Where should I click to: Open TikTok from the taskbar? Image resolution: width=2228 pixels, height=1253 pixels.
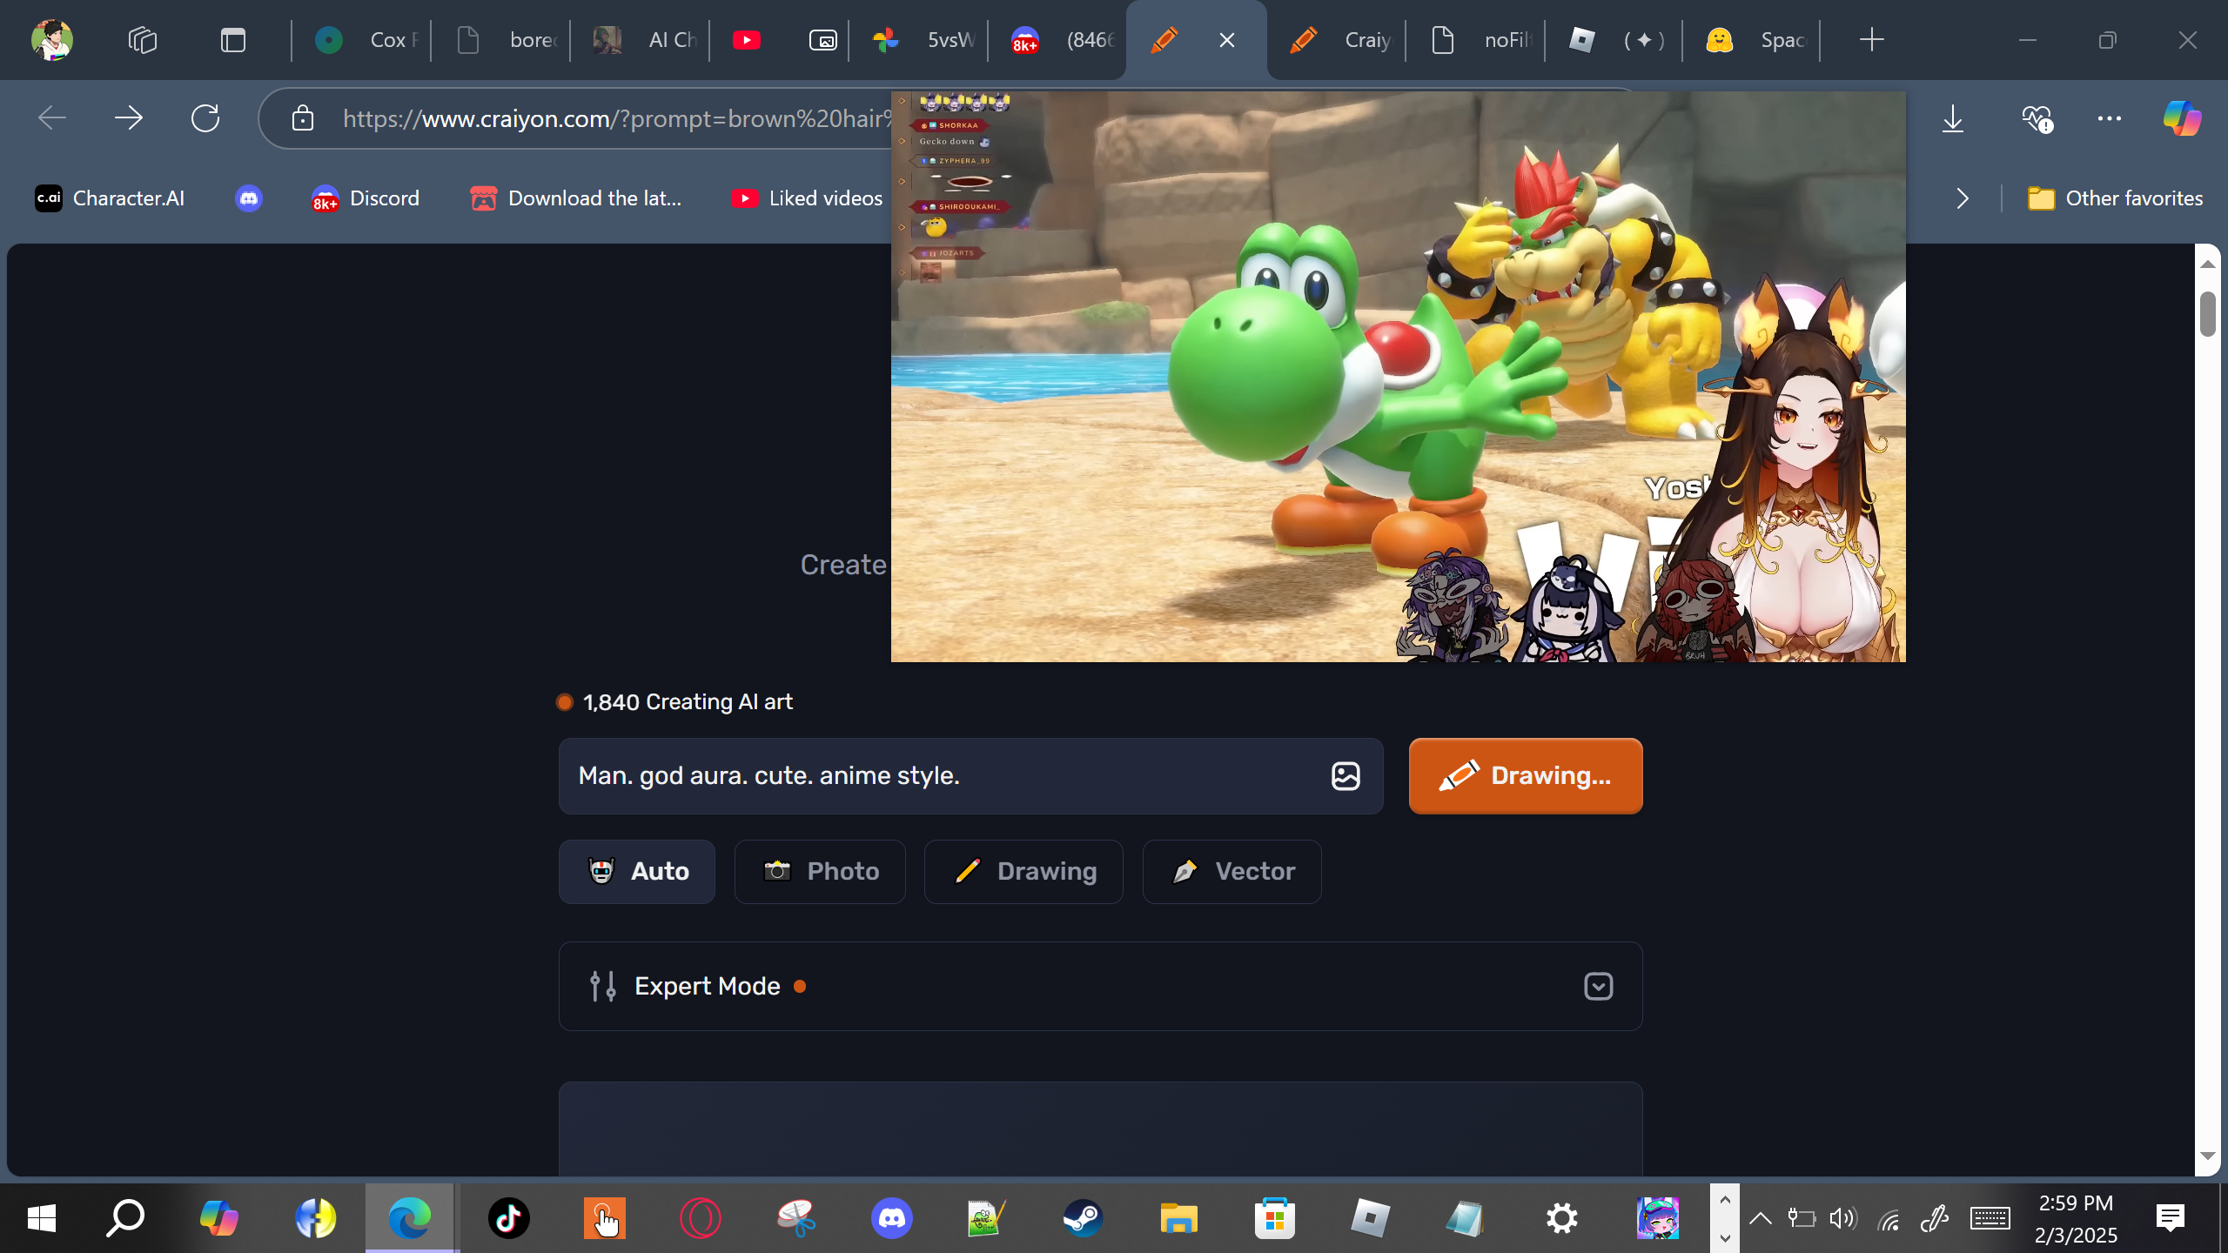coord(508,1218)
